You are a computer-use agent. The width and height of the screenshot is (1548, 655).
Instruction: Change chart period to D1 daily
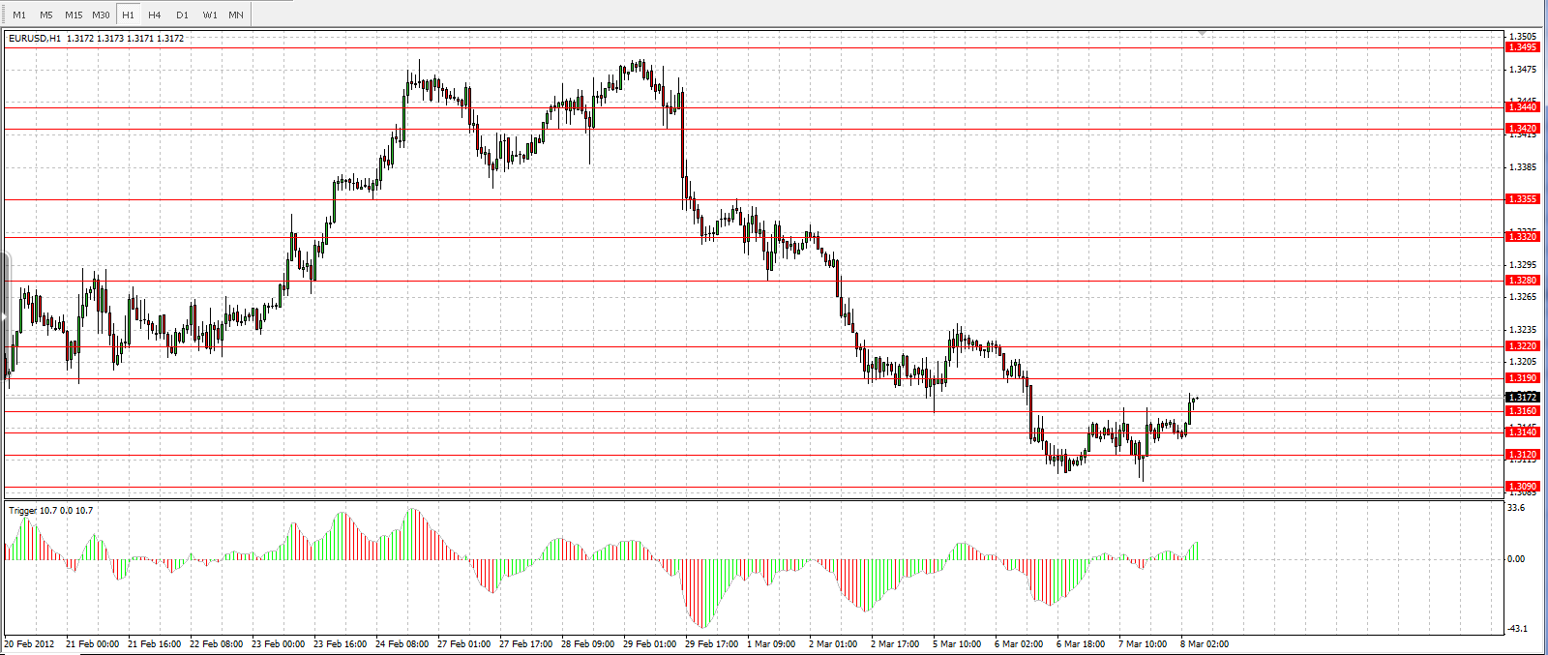coord(182,15)
